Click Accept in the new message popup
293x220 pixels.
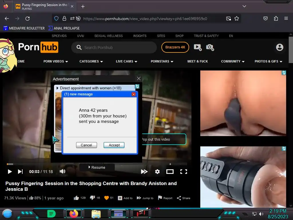click(x=114, y=145)
